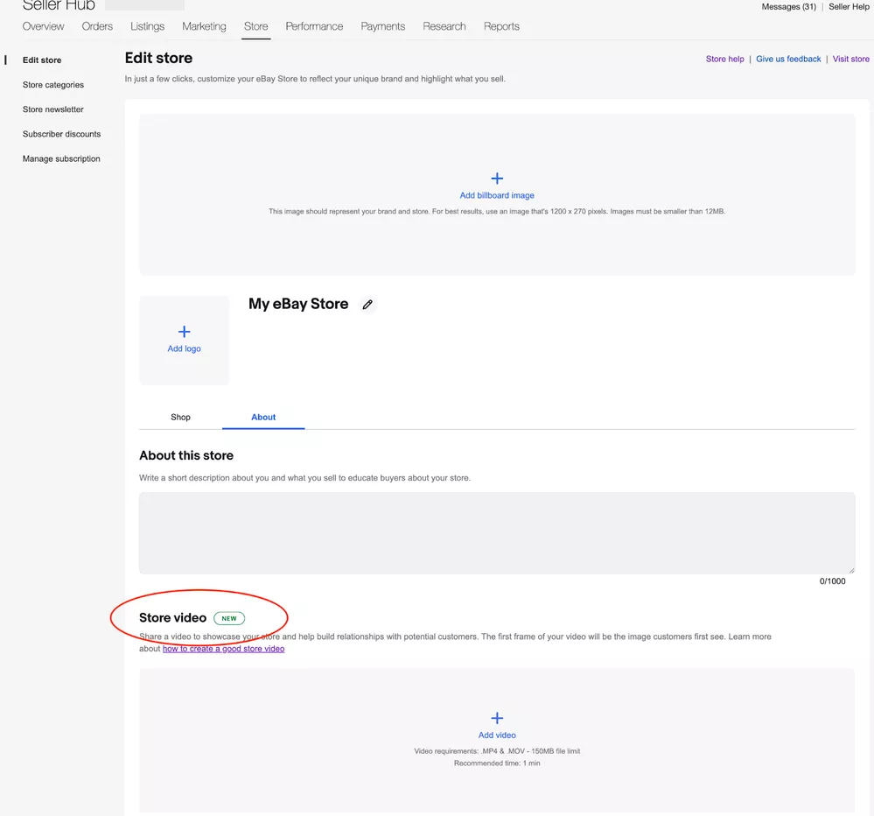The height and width of the screenshot is (816, 874).
Task: Click the About this store description field
Action: pos(497,532)
